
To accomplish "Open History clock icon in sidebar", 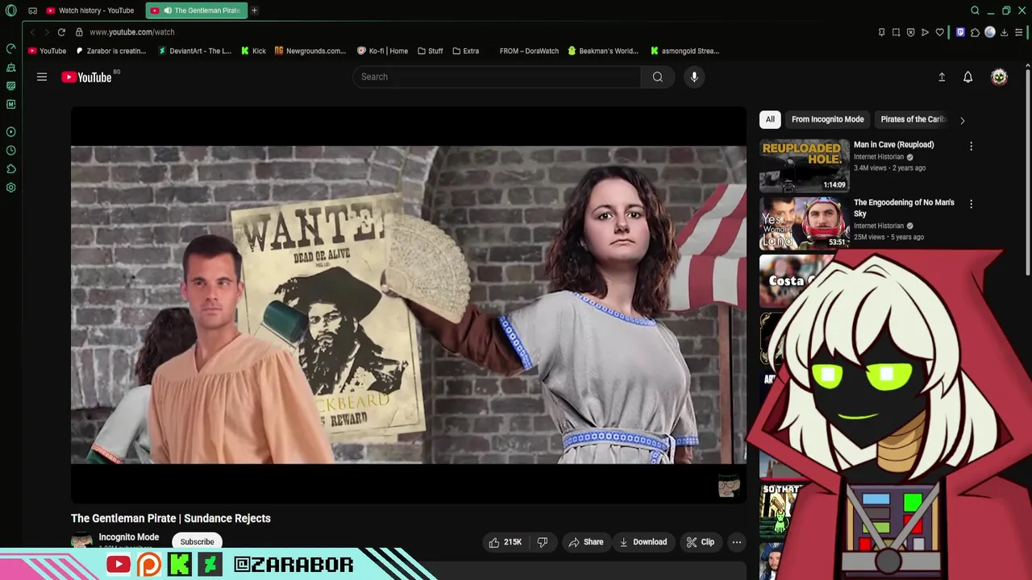I will pos(10,151).
